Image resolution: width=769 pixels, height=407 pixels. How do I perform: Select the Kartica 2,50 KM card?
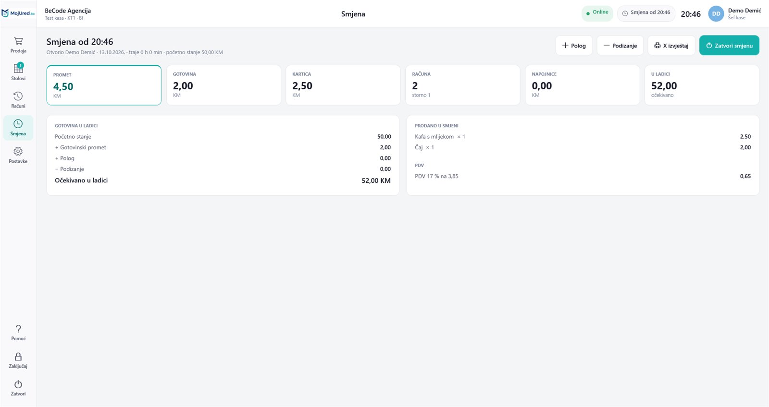pyautogui.click(x=343, y=85)
